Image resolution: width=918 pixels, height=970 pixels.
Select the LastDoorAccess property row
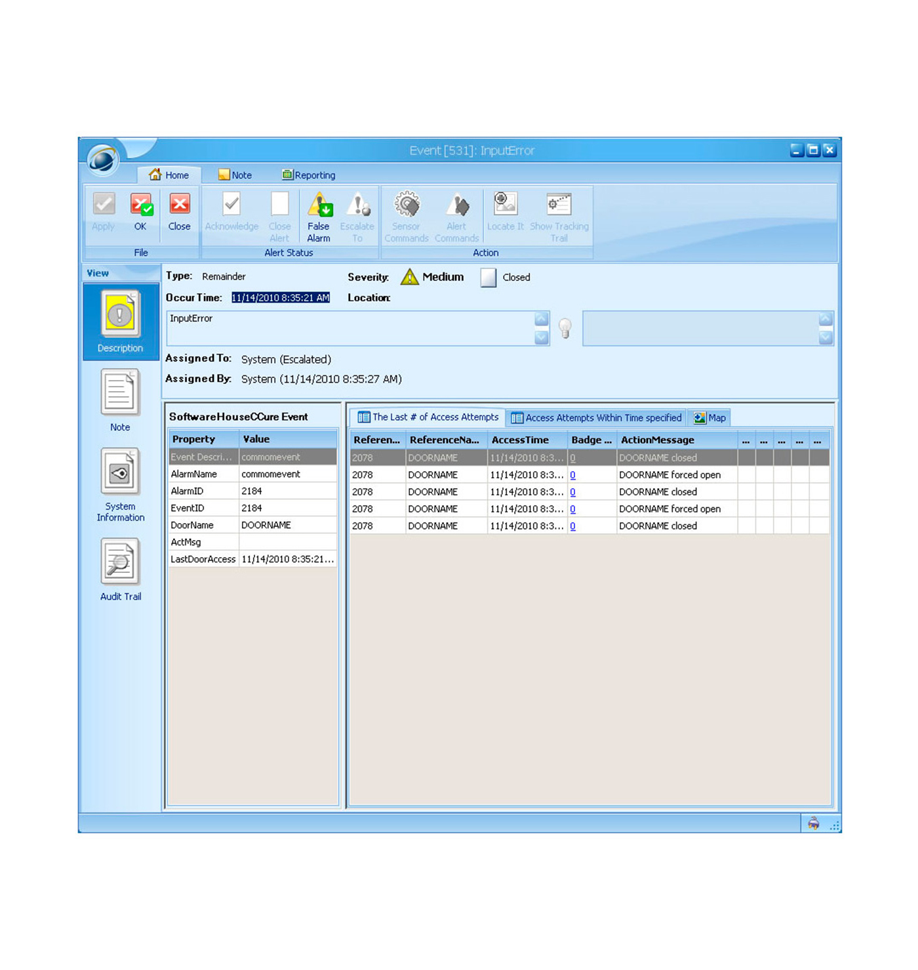coord(252,559)
